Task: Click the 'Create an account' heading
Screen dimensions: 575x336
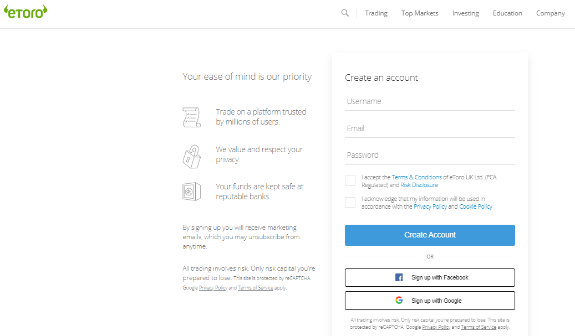Action: (381, 77)
